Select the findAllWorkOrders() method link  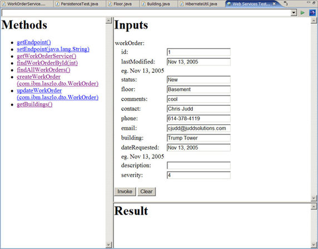point(43,70)
